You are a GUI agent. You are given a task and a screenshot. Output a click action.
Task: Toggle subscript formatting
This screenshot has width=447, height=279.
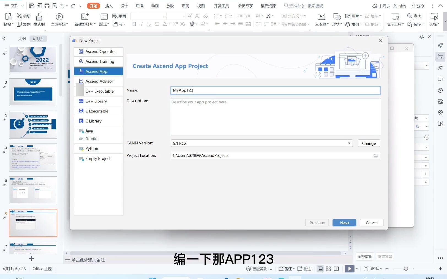(x=183, y=24)
